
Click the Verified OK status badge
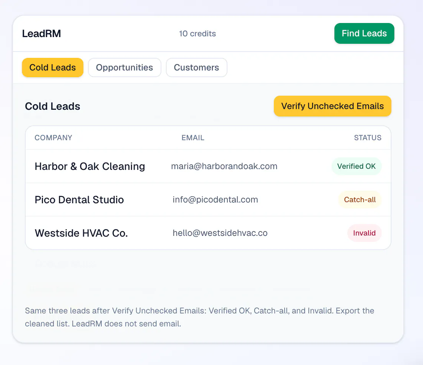pyautogui.click(x=356, y=166)
